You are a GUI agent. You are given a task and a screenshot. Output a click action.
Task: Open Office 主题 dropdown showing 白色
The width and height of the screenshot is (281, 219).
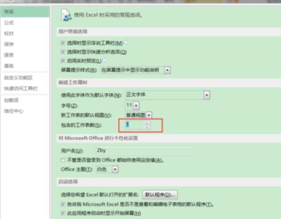115,169
